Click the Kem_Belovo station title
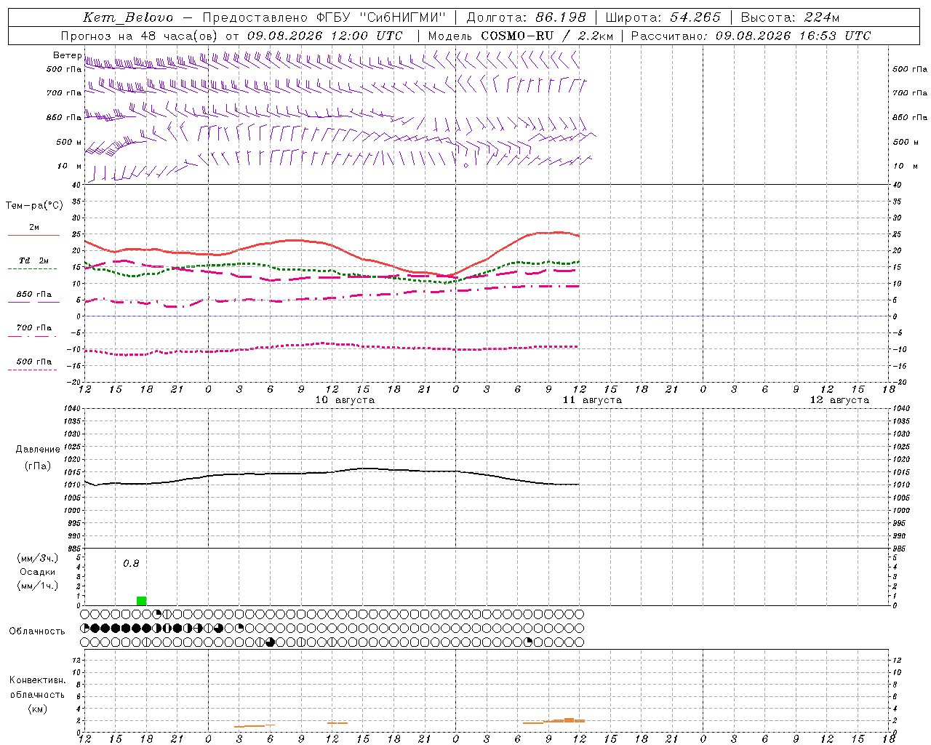 [x=128, y=17]
